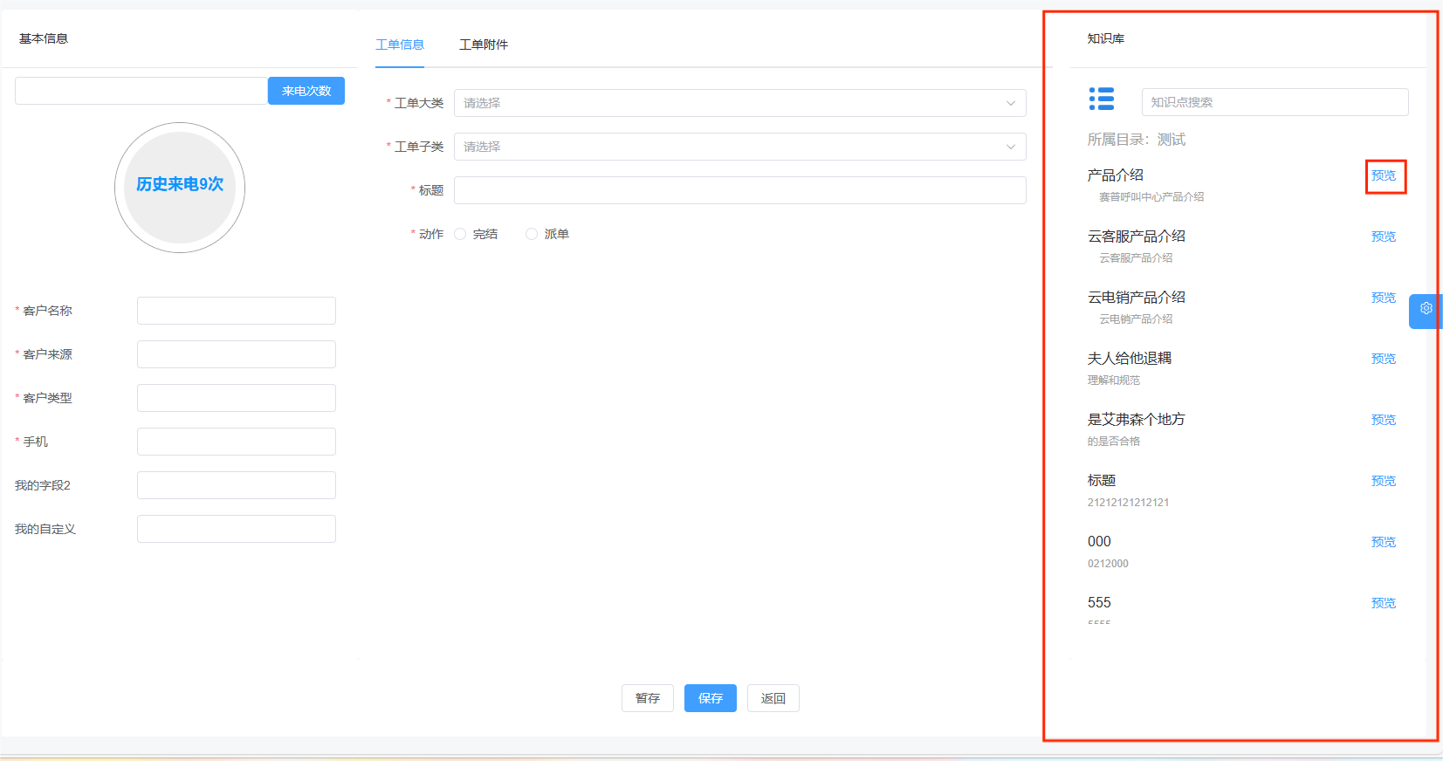
Task: Focus the 我的自定义 input field
Action: click(237, 529)
